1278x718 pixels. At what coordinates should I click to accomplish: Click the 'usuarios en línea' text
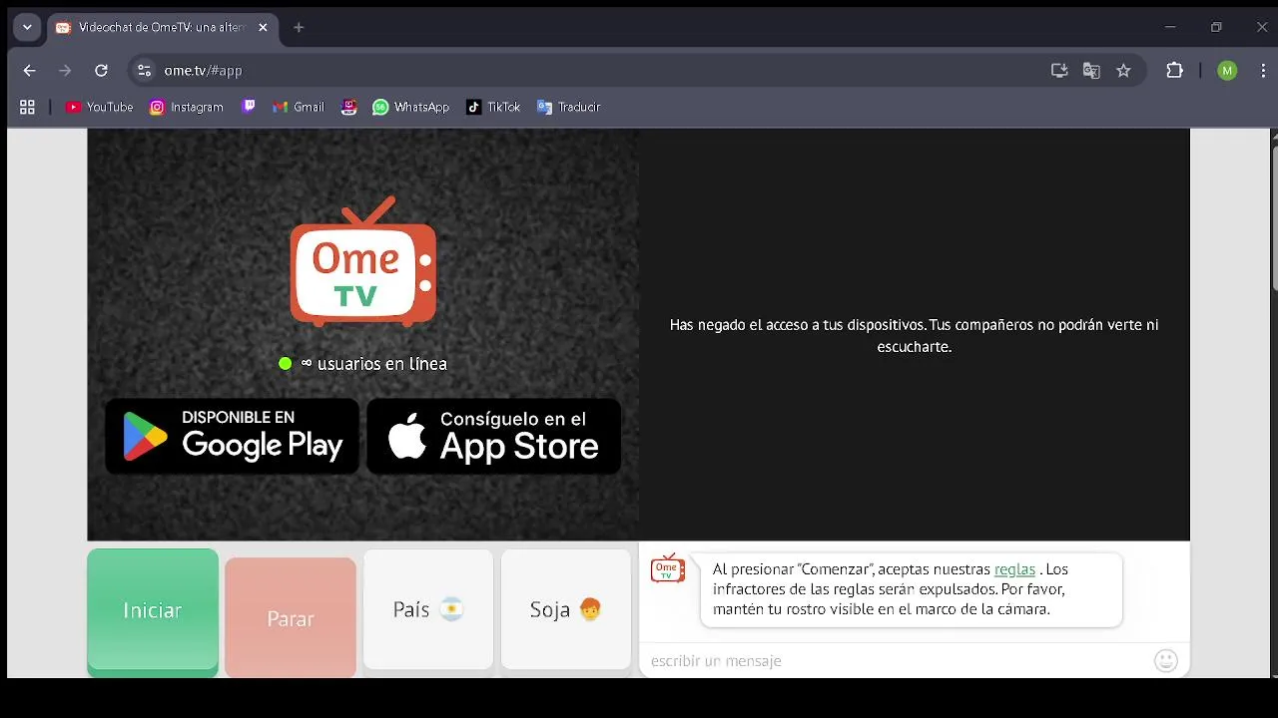point(381,364)
